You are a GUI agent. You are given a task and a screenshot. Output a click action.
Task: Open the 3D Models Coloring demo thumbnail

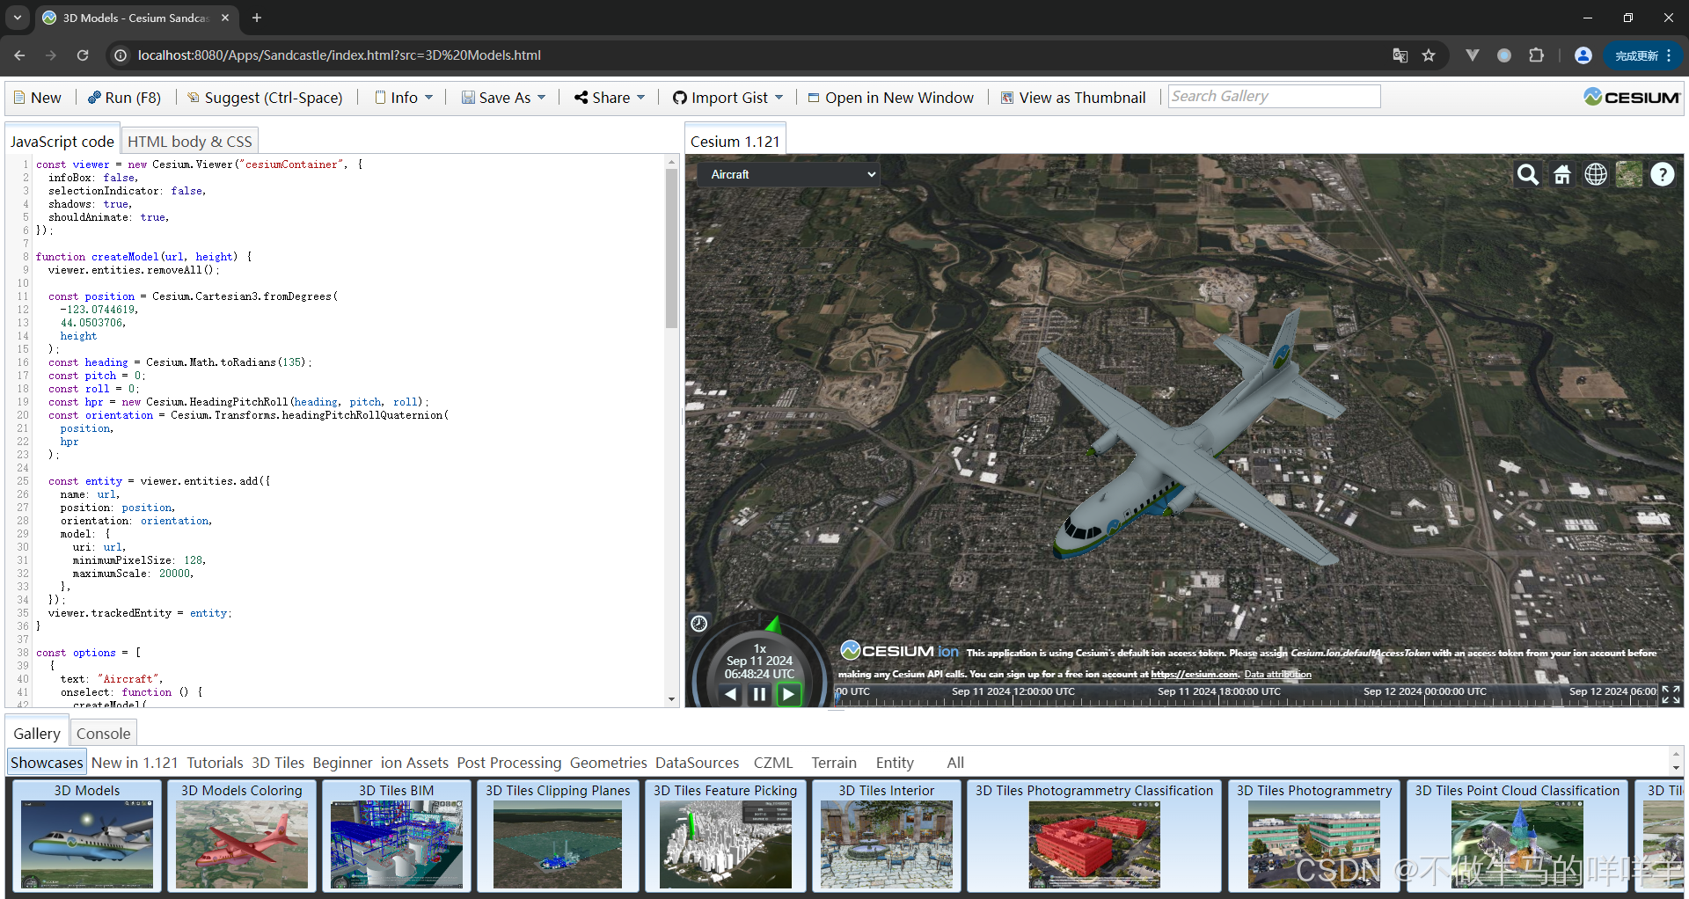(x=242, y=836)
